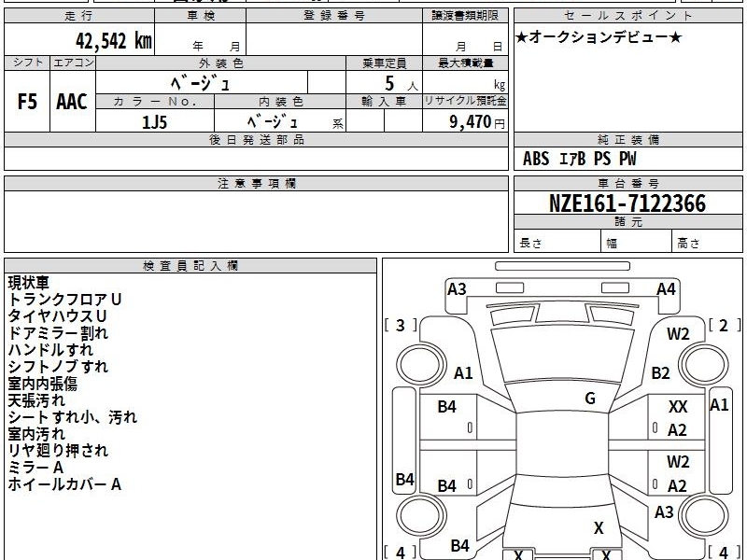Click the 外装色 header
747x560 pixels.
click(x=221, y=63)
